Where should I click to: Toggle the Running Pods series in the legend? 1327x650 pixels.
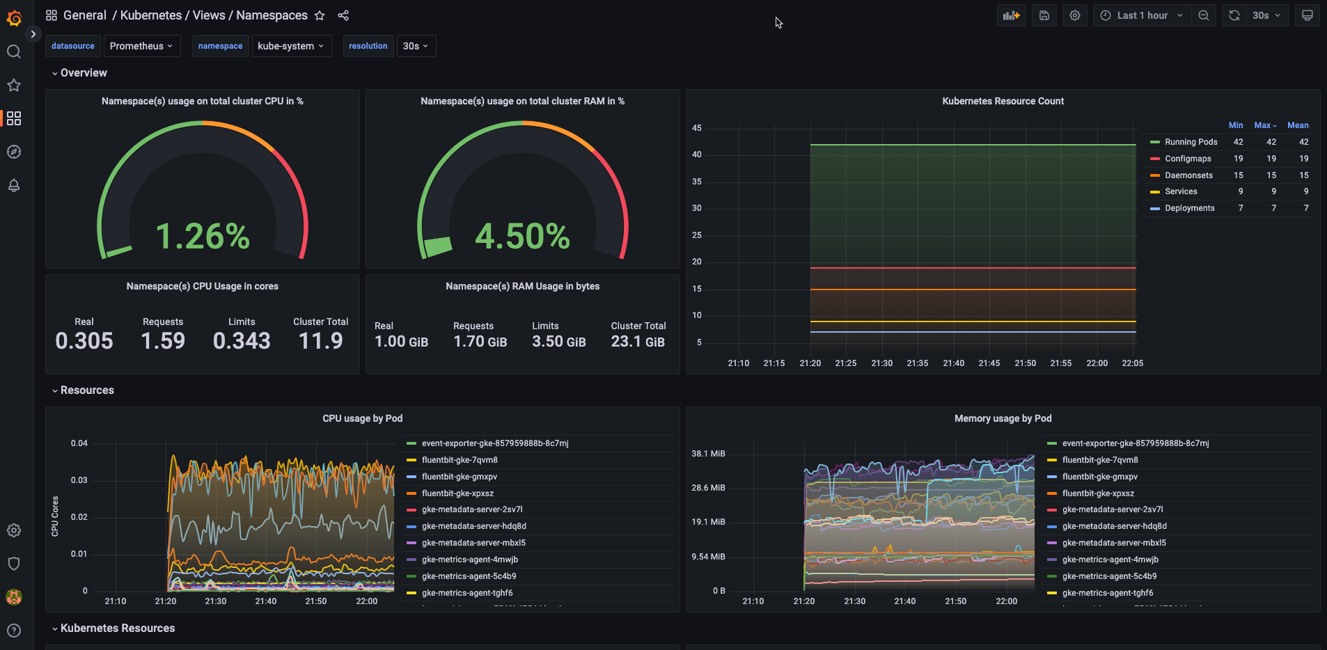[1191, 142]
